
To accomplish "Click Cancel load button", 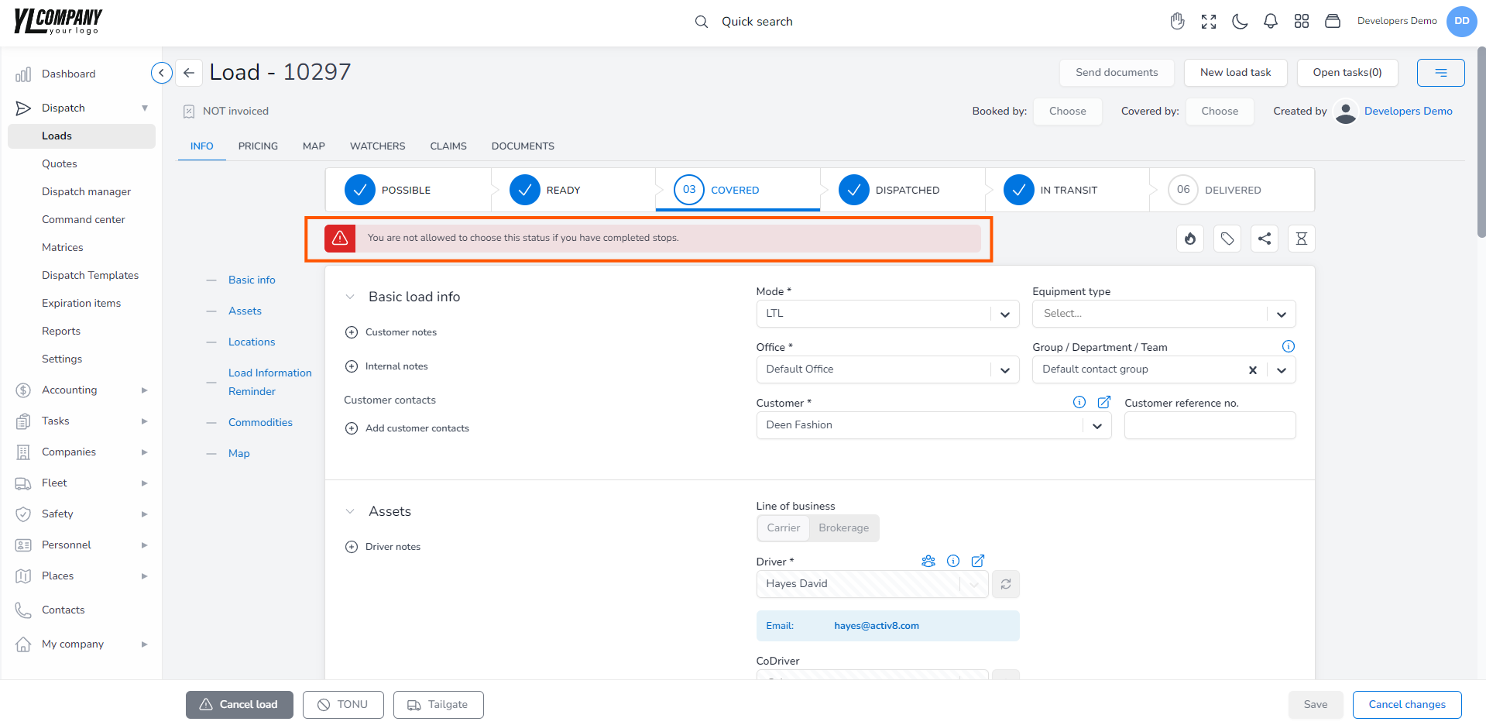I will pos(239,705).
